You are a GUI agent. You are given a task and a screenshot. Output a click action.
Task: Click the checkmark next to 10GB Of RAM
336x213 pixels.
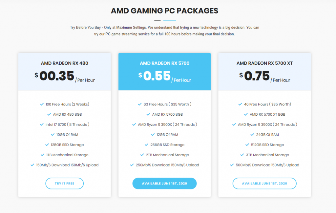click(x=53, y=135)
